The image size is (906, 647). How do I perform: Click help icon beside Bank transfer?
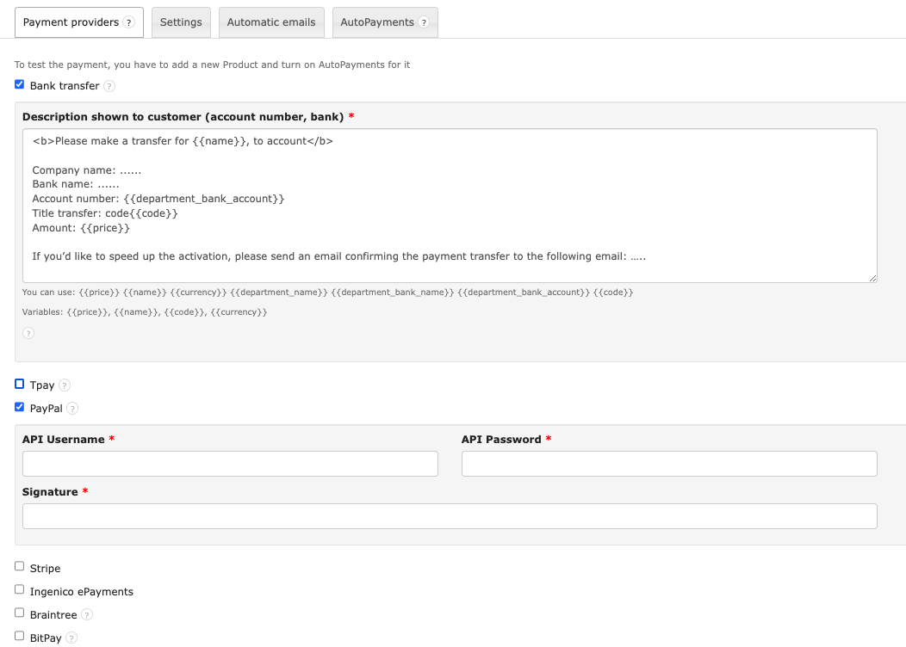pyautogui.click(x=109, y=86)
